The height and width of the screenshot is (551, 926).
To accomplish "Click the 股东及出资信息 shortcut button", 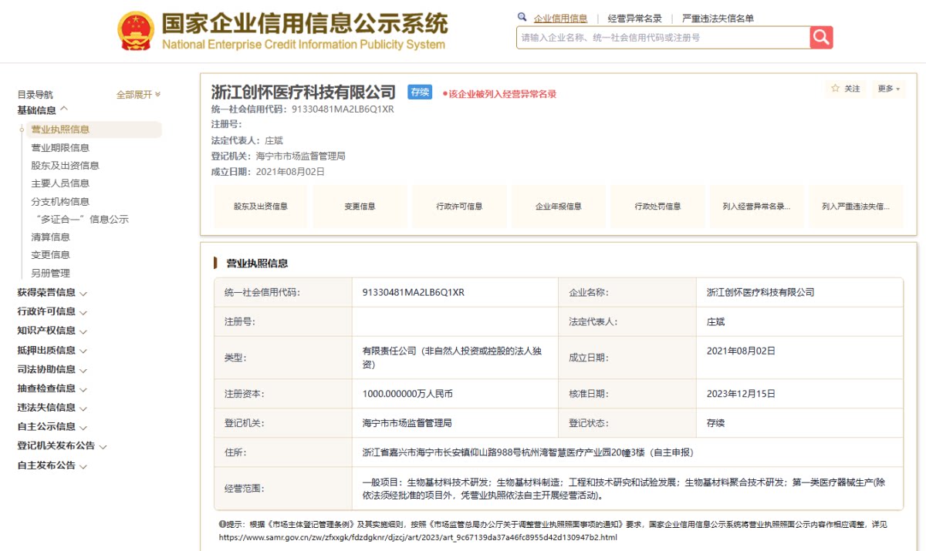I will [261, 207].
